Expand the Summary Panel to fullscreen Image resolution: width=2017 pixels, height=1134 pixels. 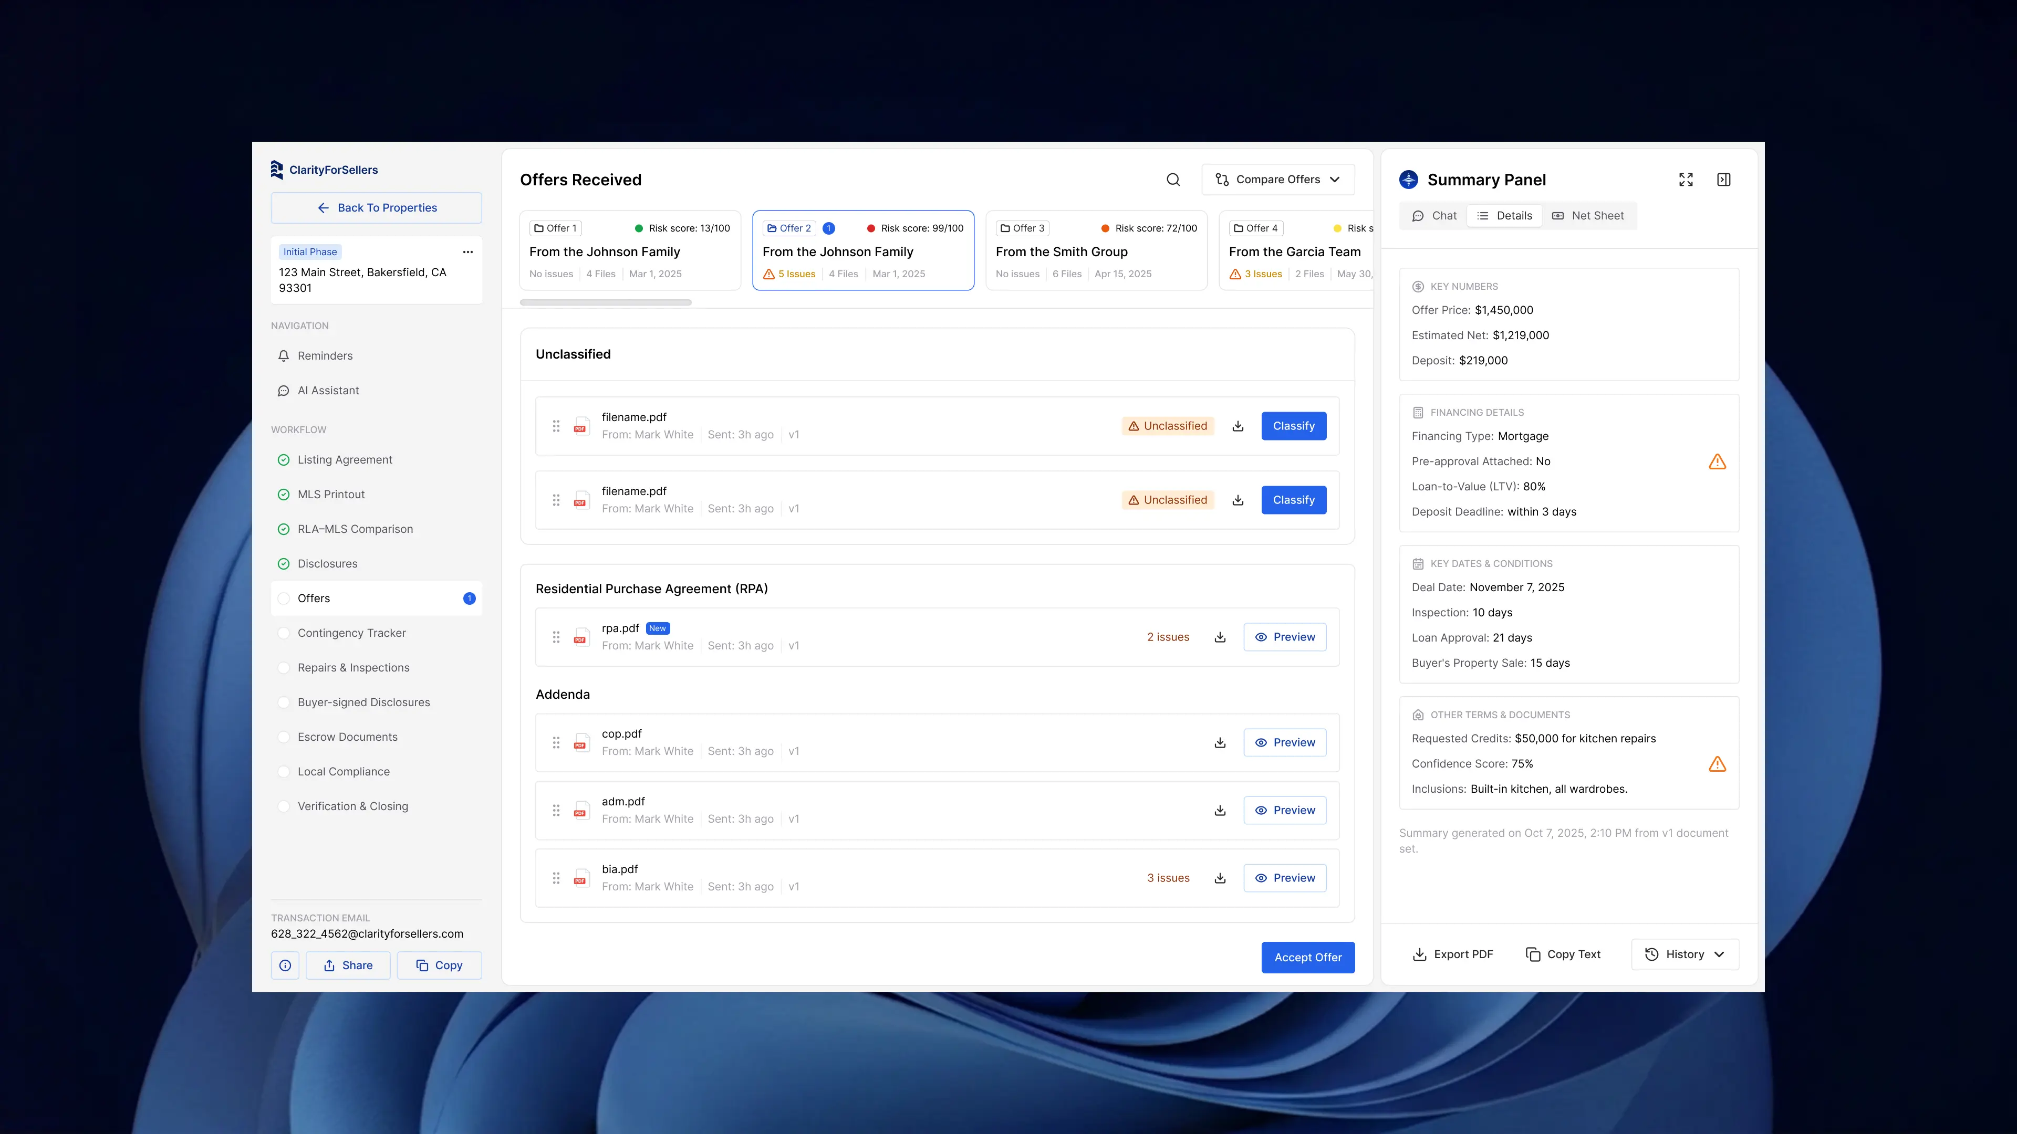[1686, 180]
